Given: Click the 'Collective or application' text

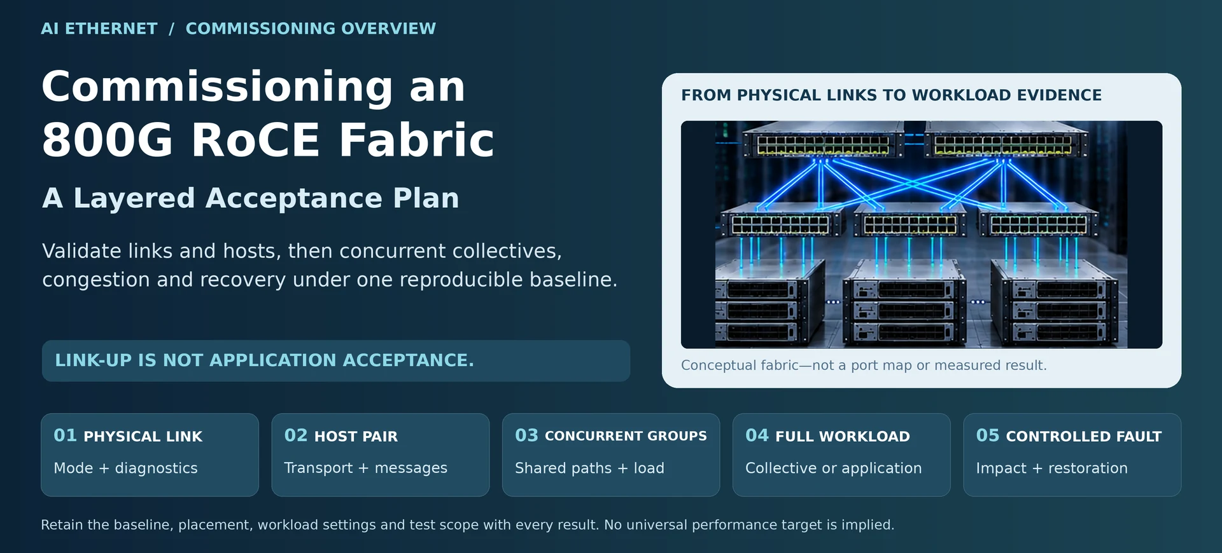Looking at the screenshot, I should 834,468.
